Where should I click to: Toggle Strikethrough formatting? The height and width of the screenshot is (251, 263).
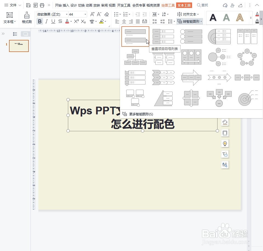(x=60, y=21)
